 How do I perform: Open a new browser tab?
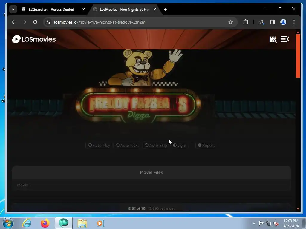[x=166, y=9]
